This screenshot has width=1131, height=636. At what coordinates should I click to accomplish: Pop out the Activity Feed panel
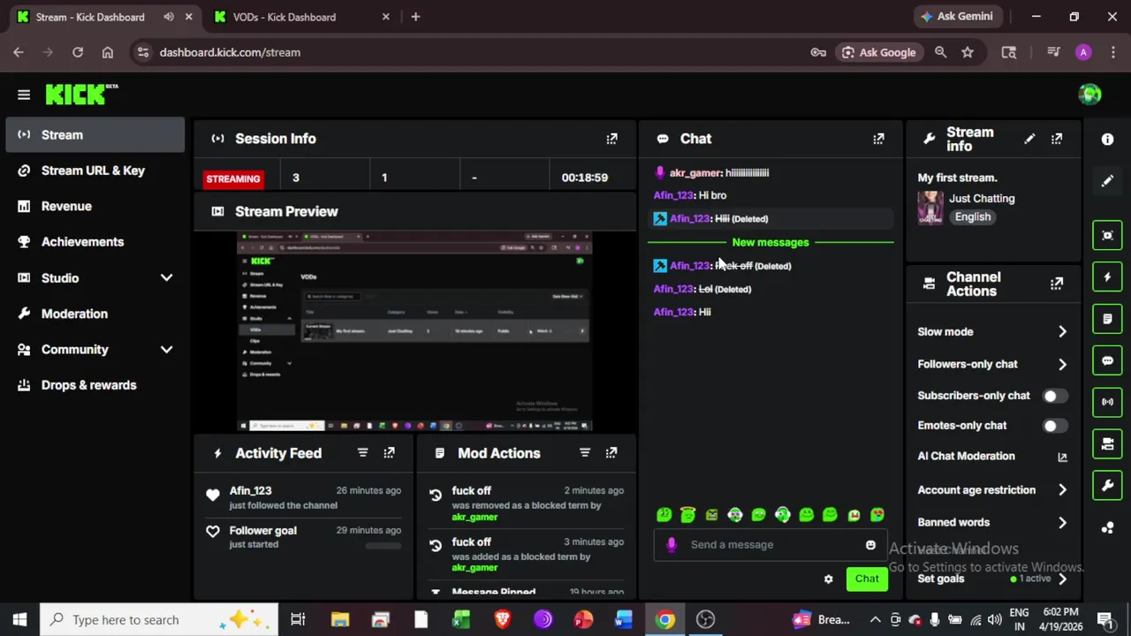point(389,453)
